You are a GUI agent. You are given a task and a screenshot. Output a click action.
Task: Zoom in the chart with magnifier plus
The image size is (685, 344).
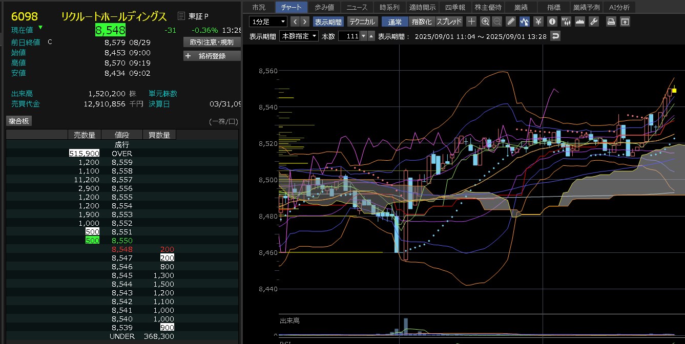point(485,21)
